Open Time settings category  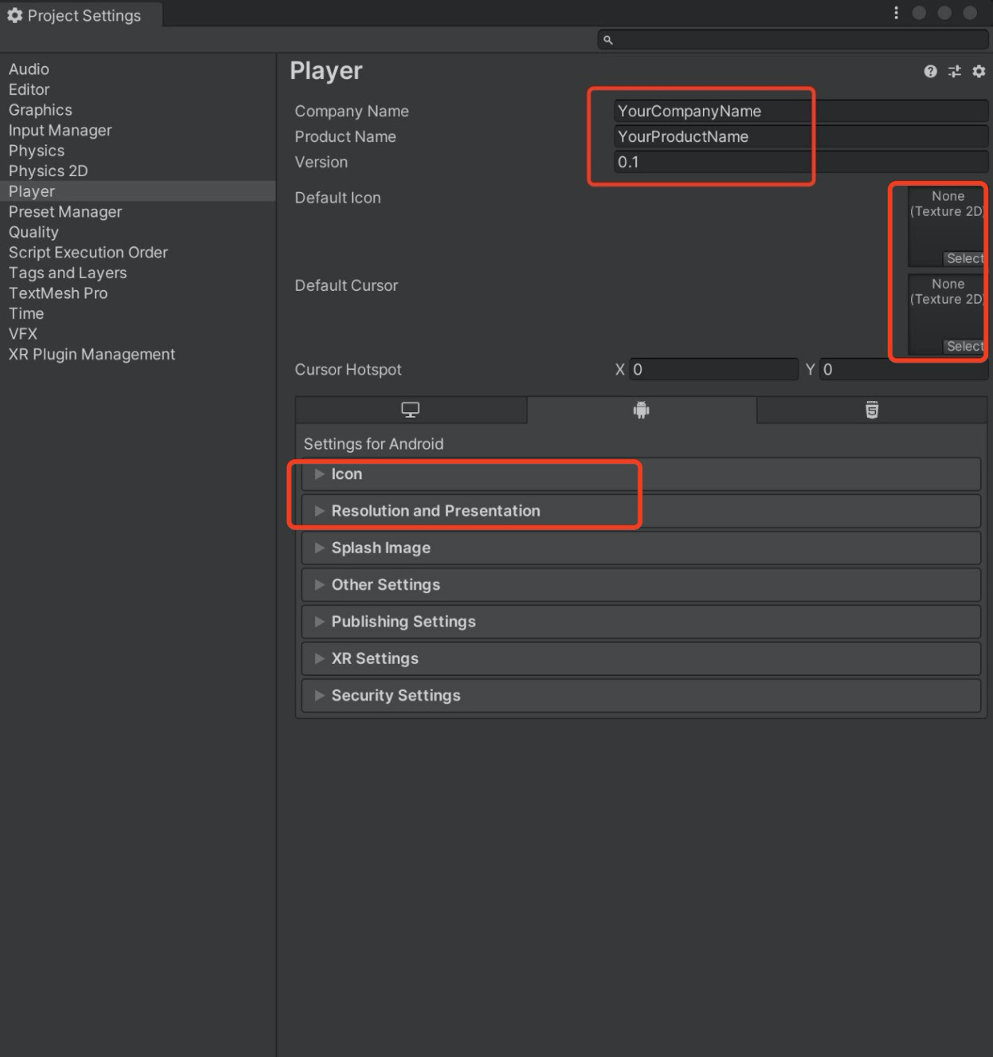(x=138, y=313)
